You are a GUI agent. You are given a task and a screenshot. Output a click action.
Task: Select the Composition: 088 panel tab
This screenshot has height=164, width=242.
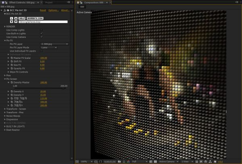pos(94,2)
